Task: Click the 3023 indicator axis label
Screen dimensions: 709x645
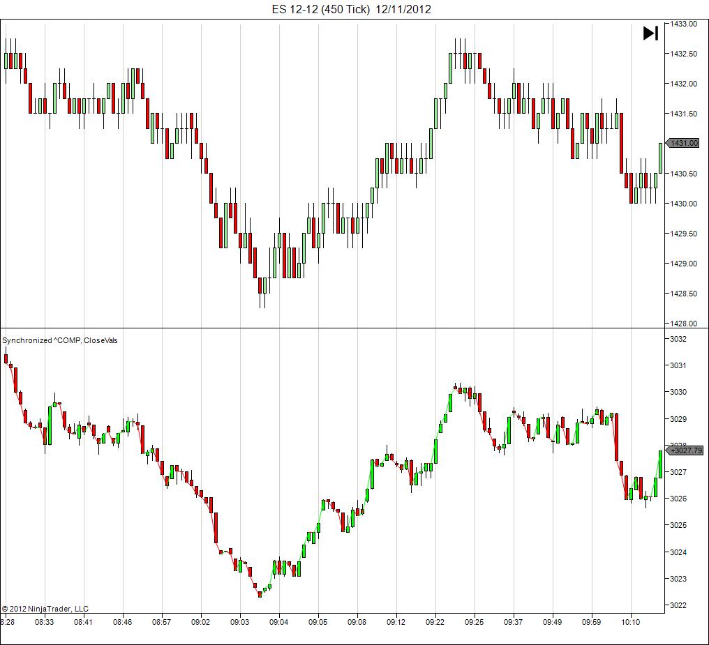Action: click(x=678, y=579)
